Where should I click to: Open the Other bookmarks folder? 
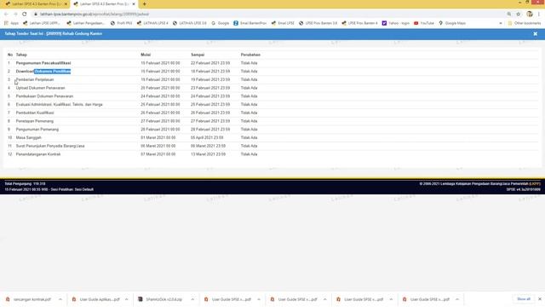(525, 23)
